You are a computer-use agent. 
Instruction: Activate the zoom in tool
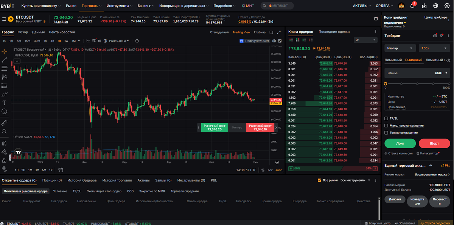coord(4,131)
